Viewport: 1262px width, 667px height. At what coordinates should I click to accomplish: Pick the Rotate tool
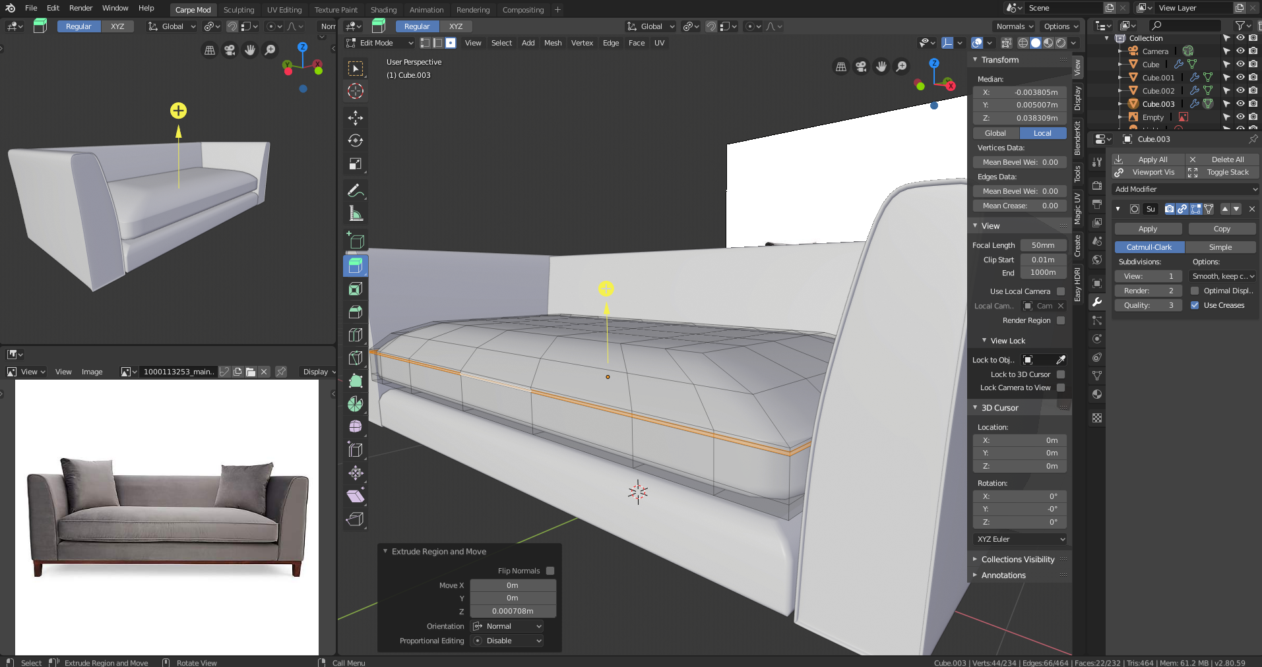point(356,140)
